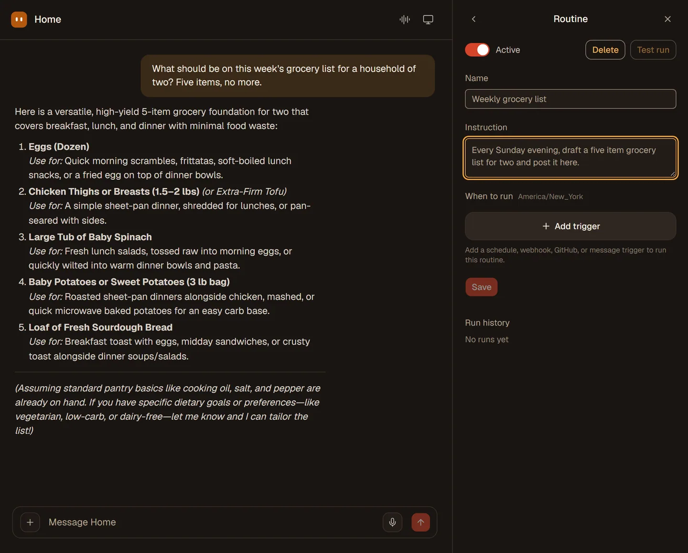Click "Loaf of Fresh Sourdough Bread" heading

(100, 327)
